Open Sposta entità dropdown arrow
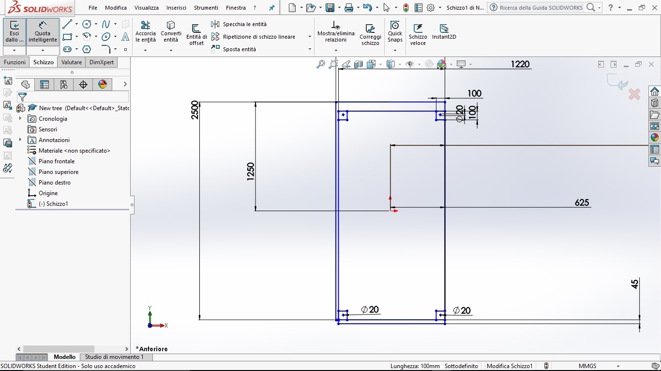The height and width of the screenshot is (371, 661). pos(310,49)
